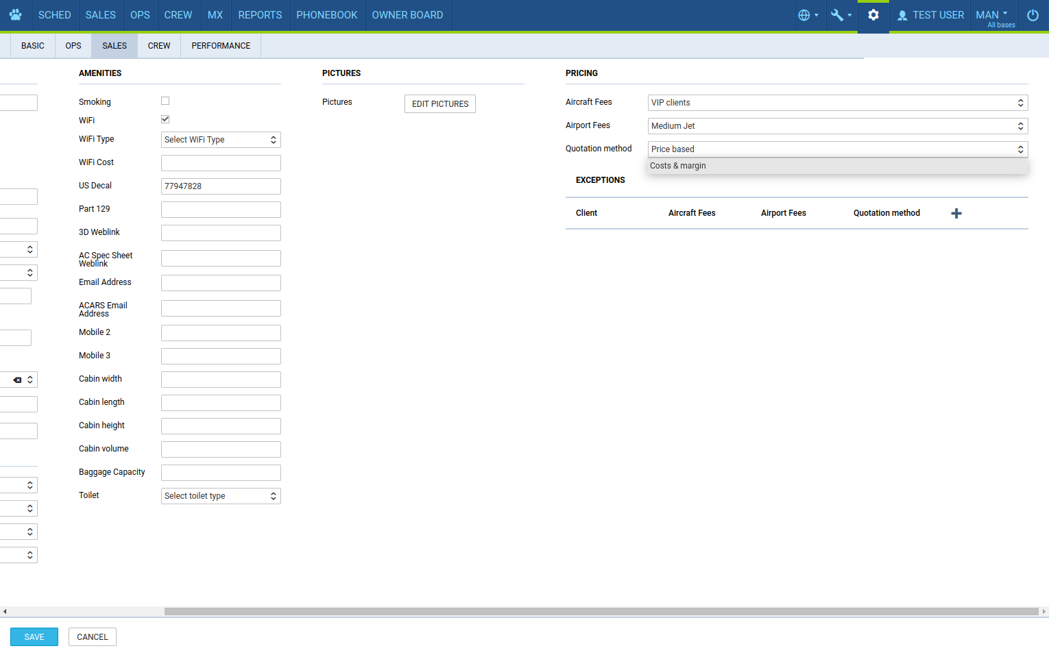This screenshot has width=1049, height=655.
Task: Open the Select toilet type dropdown
Action: (x=221, y=496)
